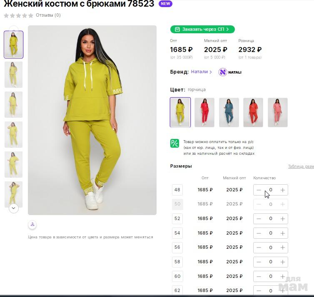The image size is (314, 297).
Task: Click Заказать через СП green button
Action: tap(202, 29)
